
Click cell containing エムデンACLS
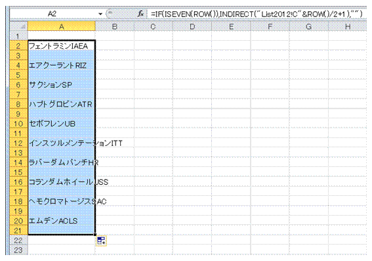tap(62, 221)
